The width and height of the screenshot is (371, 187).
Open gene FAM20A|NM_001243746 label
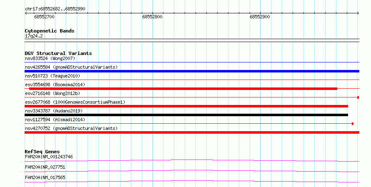[49, 157]
